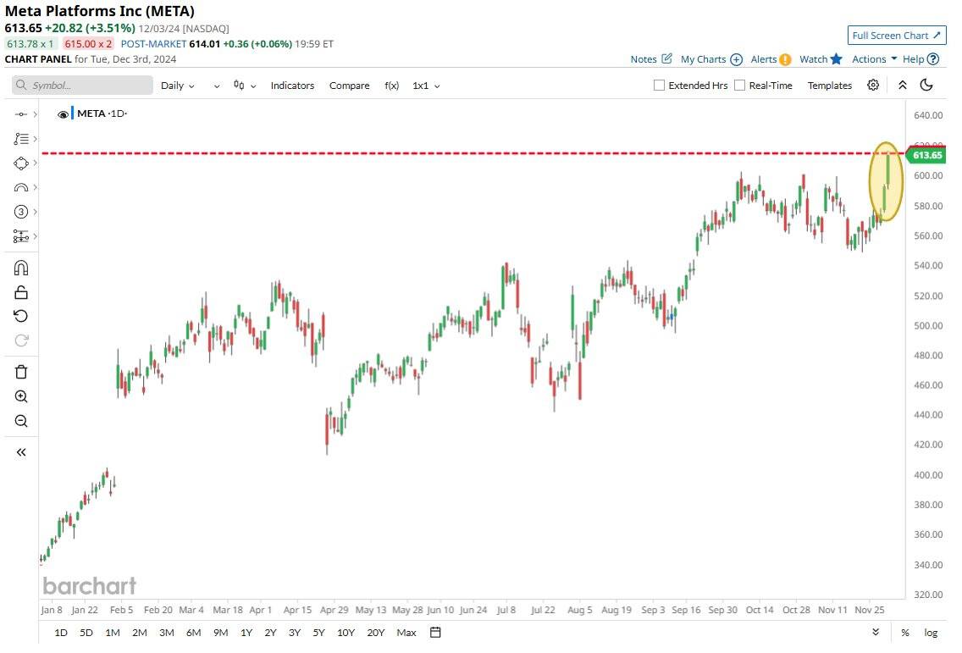This screenshot has width=962, height=653.
Task: Select the 6M time range
Action: pos(193,632)
